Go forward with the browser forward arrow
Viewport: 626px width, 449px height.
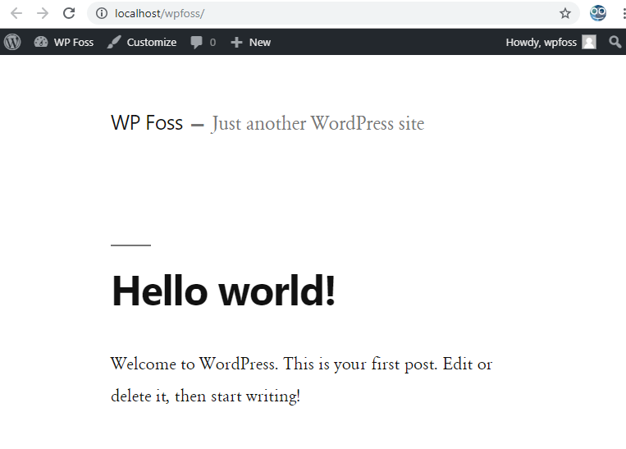[x=43, y=14]
